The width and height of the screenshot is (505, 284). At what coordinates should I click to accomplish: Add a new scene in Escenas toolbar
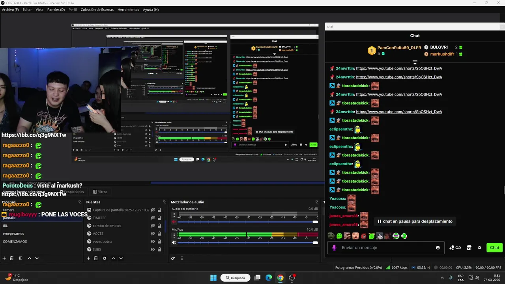tap(4, 258)
